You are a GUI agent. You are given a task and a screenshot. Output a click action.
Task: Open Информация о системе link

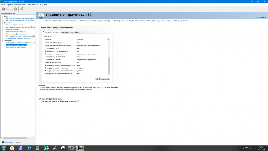[12, 142]
